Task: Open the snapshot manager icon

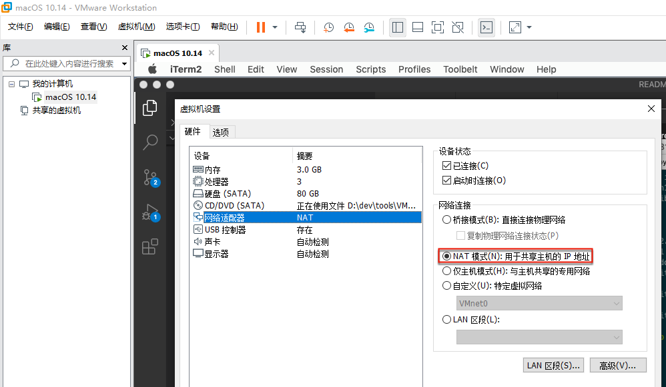Action: click(x=369, y=27)
